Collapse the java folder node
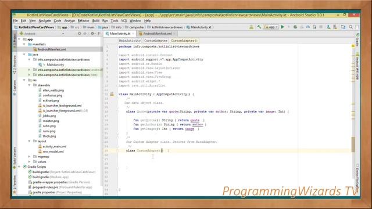This screenshot has width=372, height=209. (24, 55)
